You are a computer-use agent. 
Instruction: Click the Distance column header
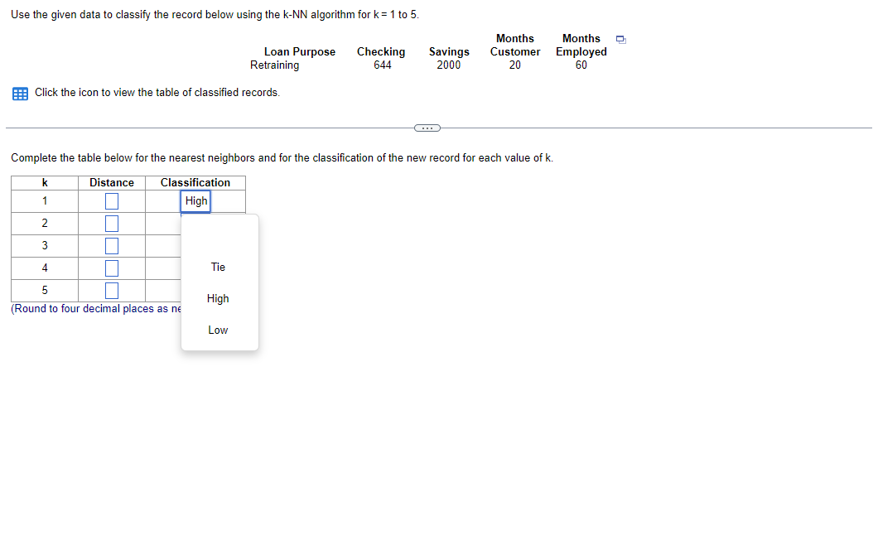111,182
